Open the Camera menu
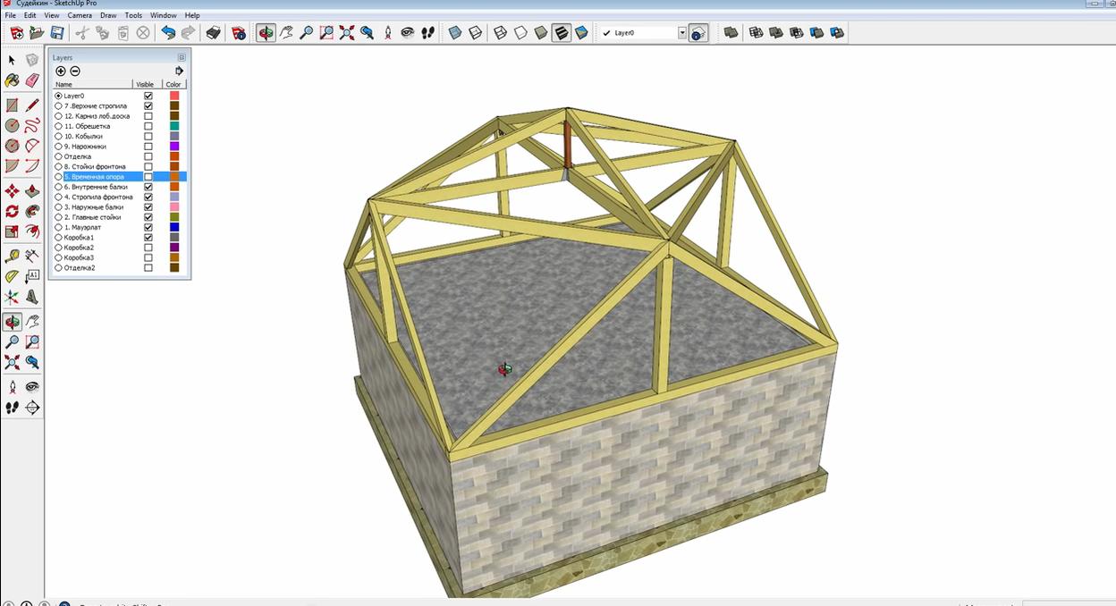The height and width of the screenshot is (606, 1116). pos(80,15)
